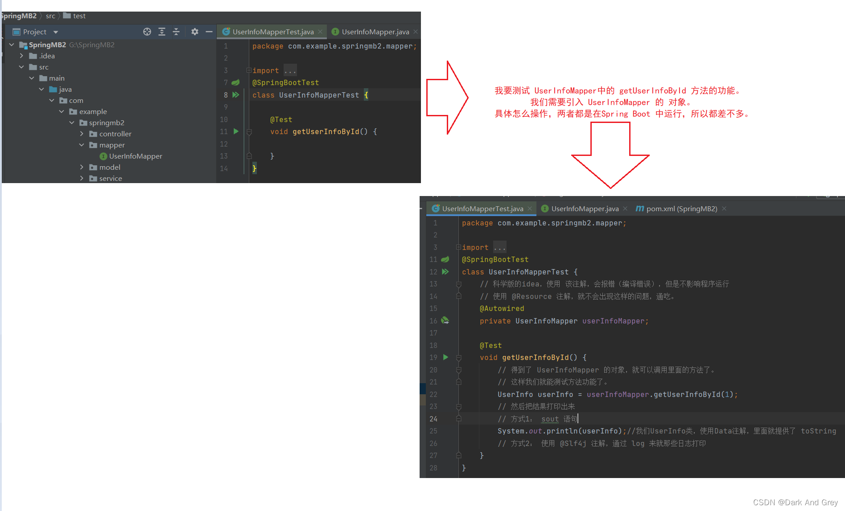The image size is (845, 511).
Task: Collapse the mapper package
Action: (82, 145)
